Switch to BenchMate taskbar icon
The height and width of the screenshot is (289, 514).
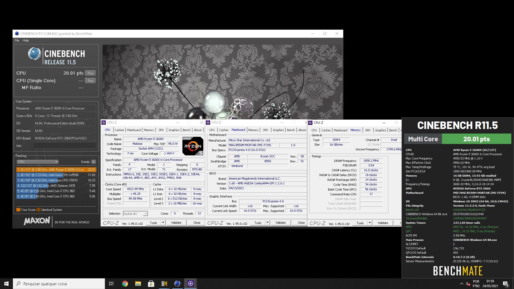164,284
